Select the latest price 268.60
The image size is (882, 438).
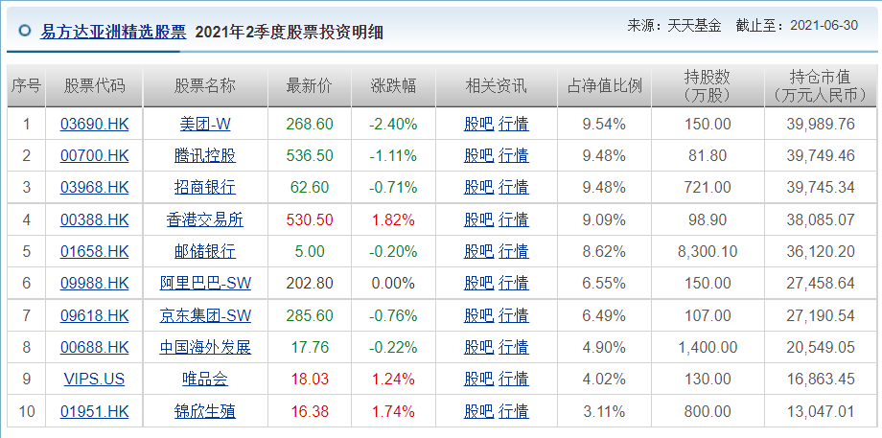pos(310,124)
